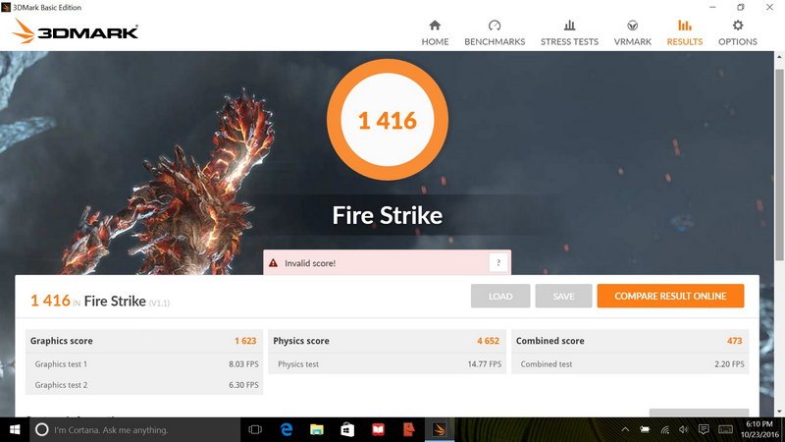Click the invalid score help question mark
Viewport: 785px width, 442px height.
tap(498, 263)
